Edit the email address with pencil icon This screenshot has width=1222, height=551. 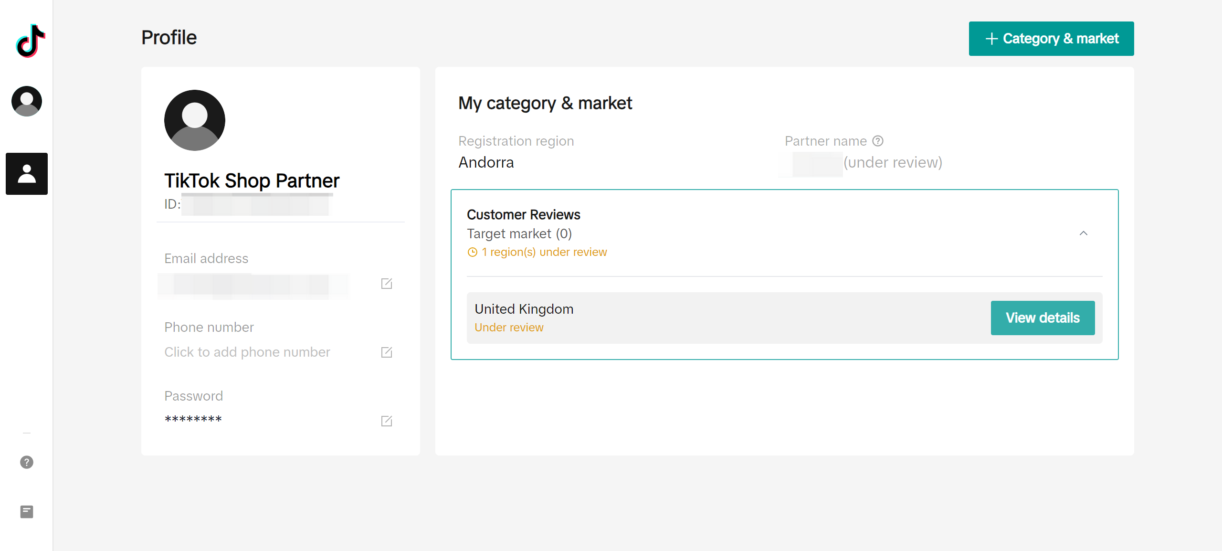pos(387,284)
